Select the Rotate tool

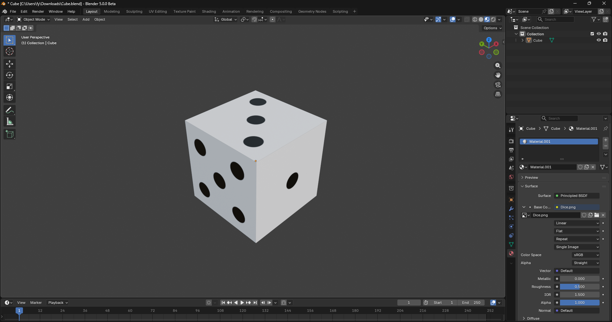10,75
